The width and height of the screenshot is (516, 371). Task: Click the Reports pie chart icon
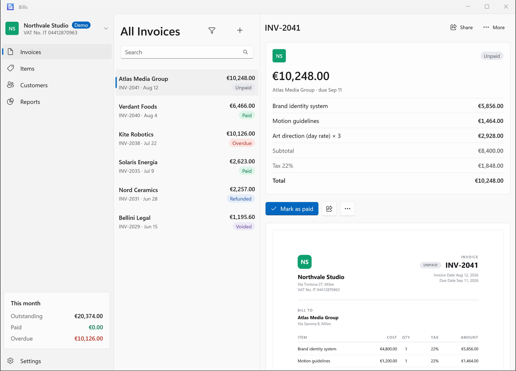(x=11, y=101)
